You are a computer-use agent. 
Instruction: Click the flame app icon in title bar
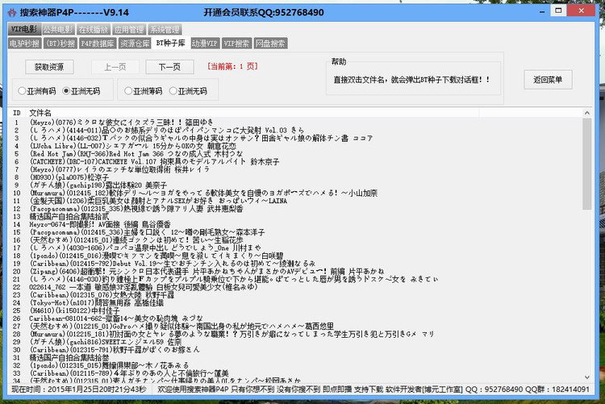click(12, 13)
